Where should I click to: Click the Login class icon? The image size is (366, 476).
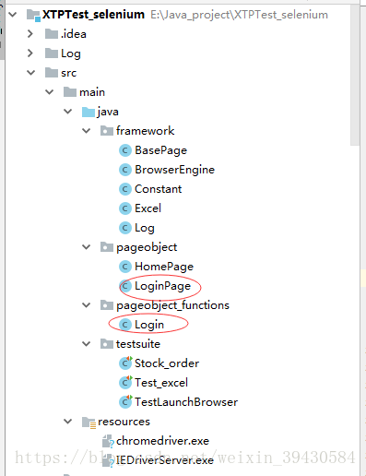click(125, 325)
